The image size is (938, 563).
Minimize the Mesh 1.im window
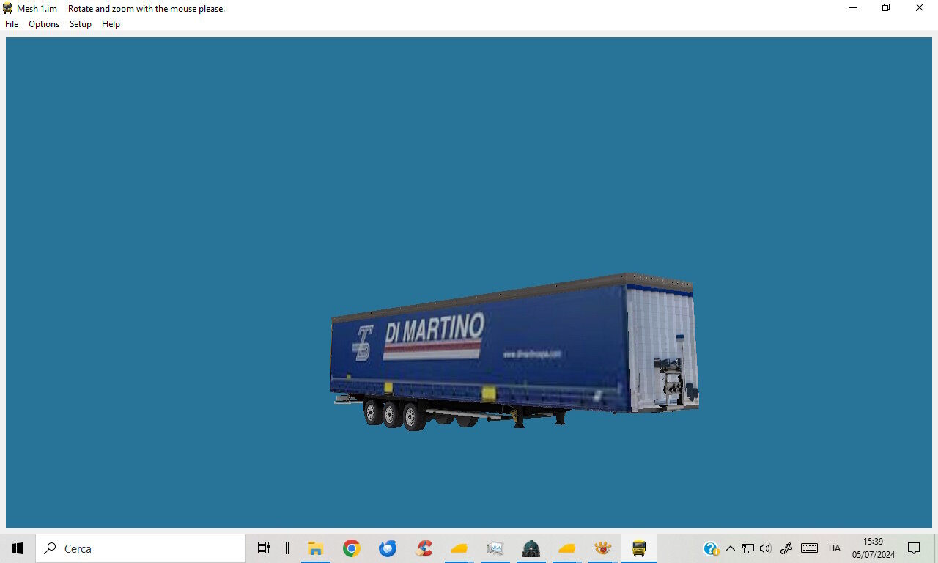click(853, 8)
